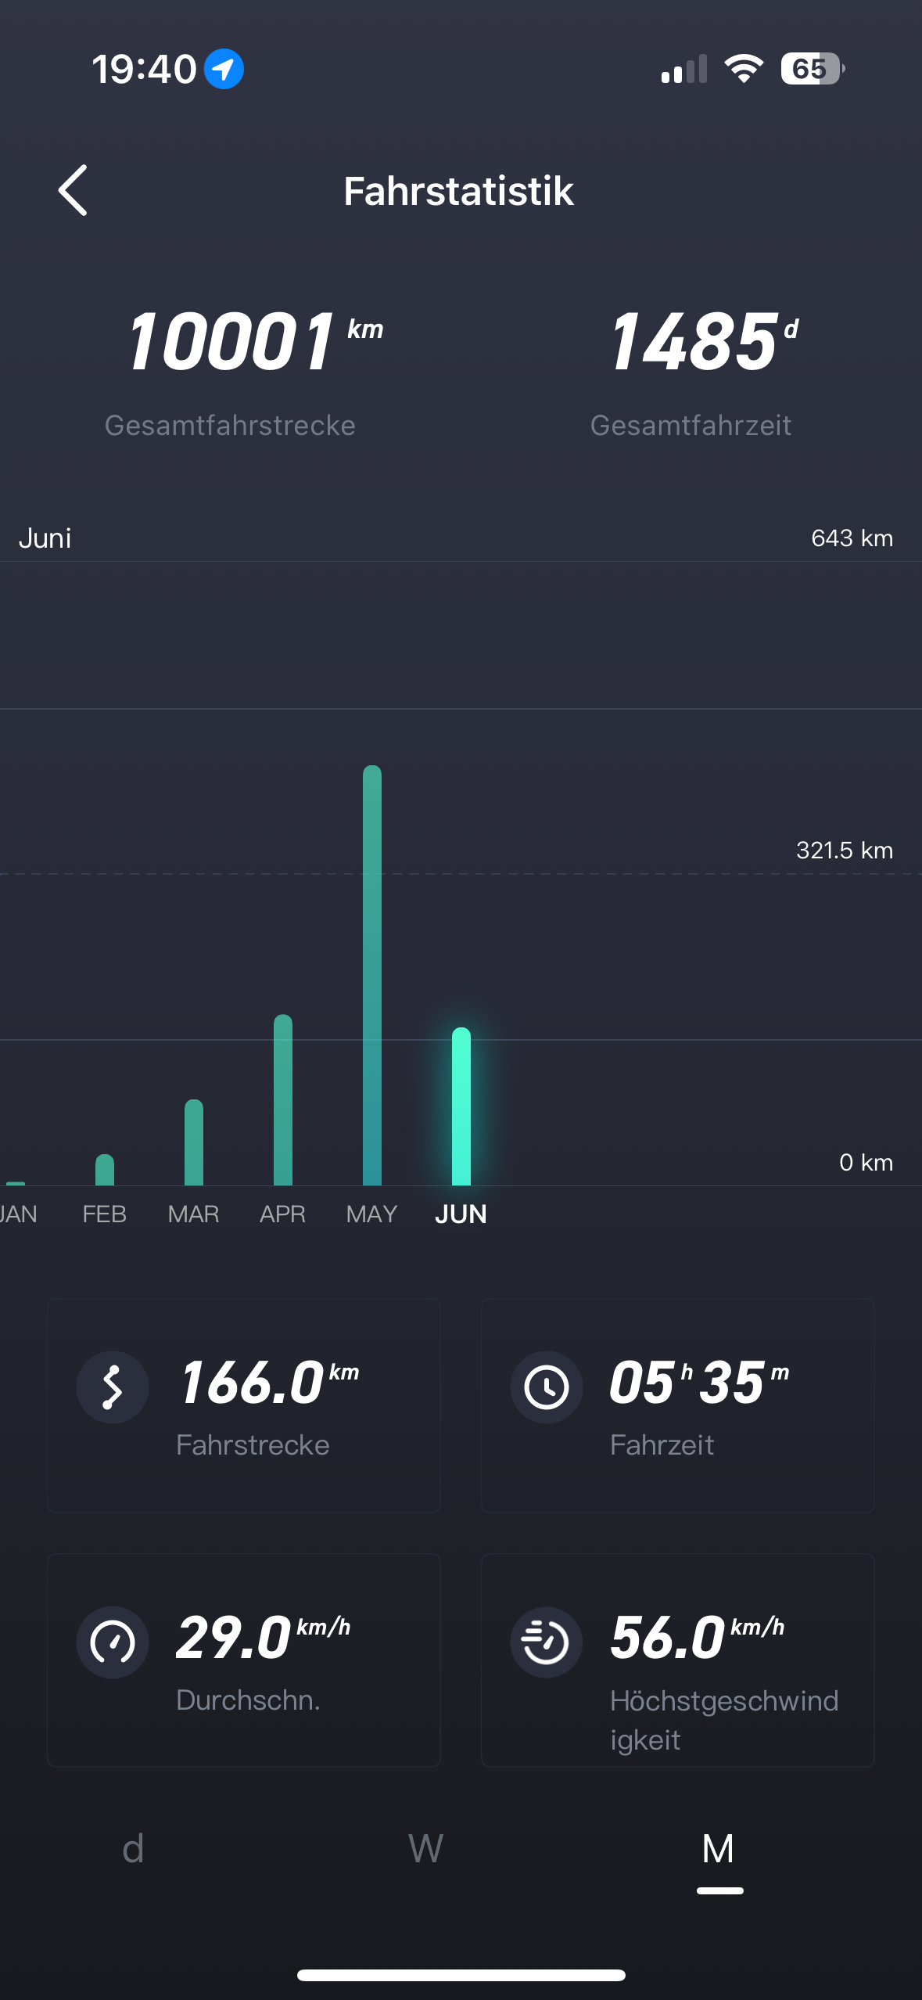The image size is (922, 2000).
Task: Tap the FEB month label
Action: click(104, 1214)
